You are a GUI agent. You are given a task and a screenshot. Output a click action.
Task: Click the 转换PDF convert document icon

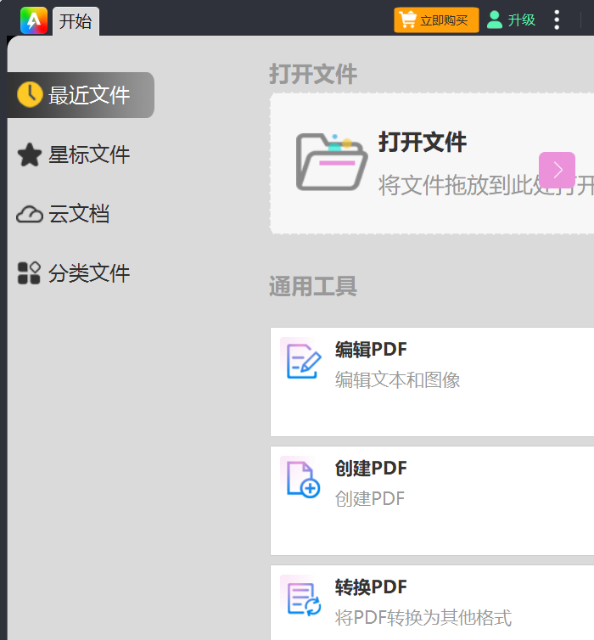(303, 598)
